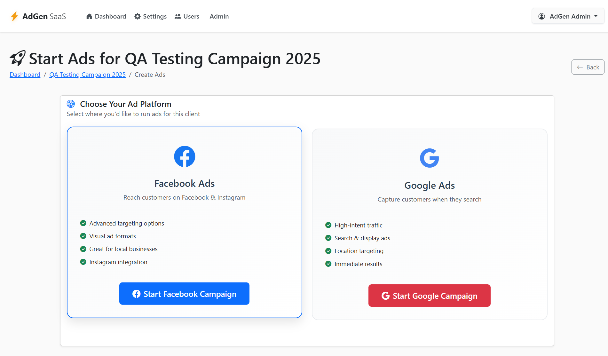
Task: Click 'Start Ads for QA Testing Campaign 2025' title
Action: click(175, 59)
